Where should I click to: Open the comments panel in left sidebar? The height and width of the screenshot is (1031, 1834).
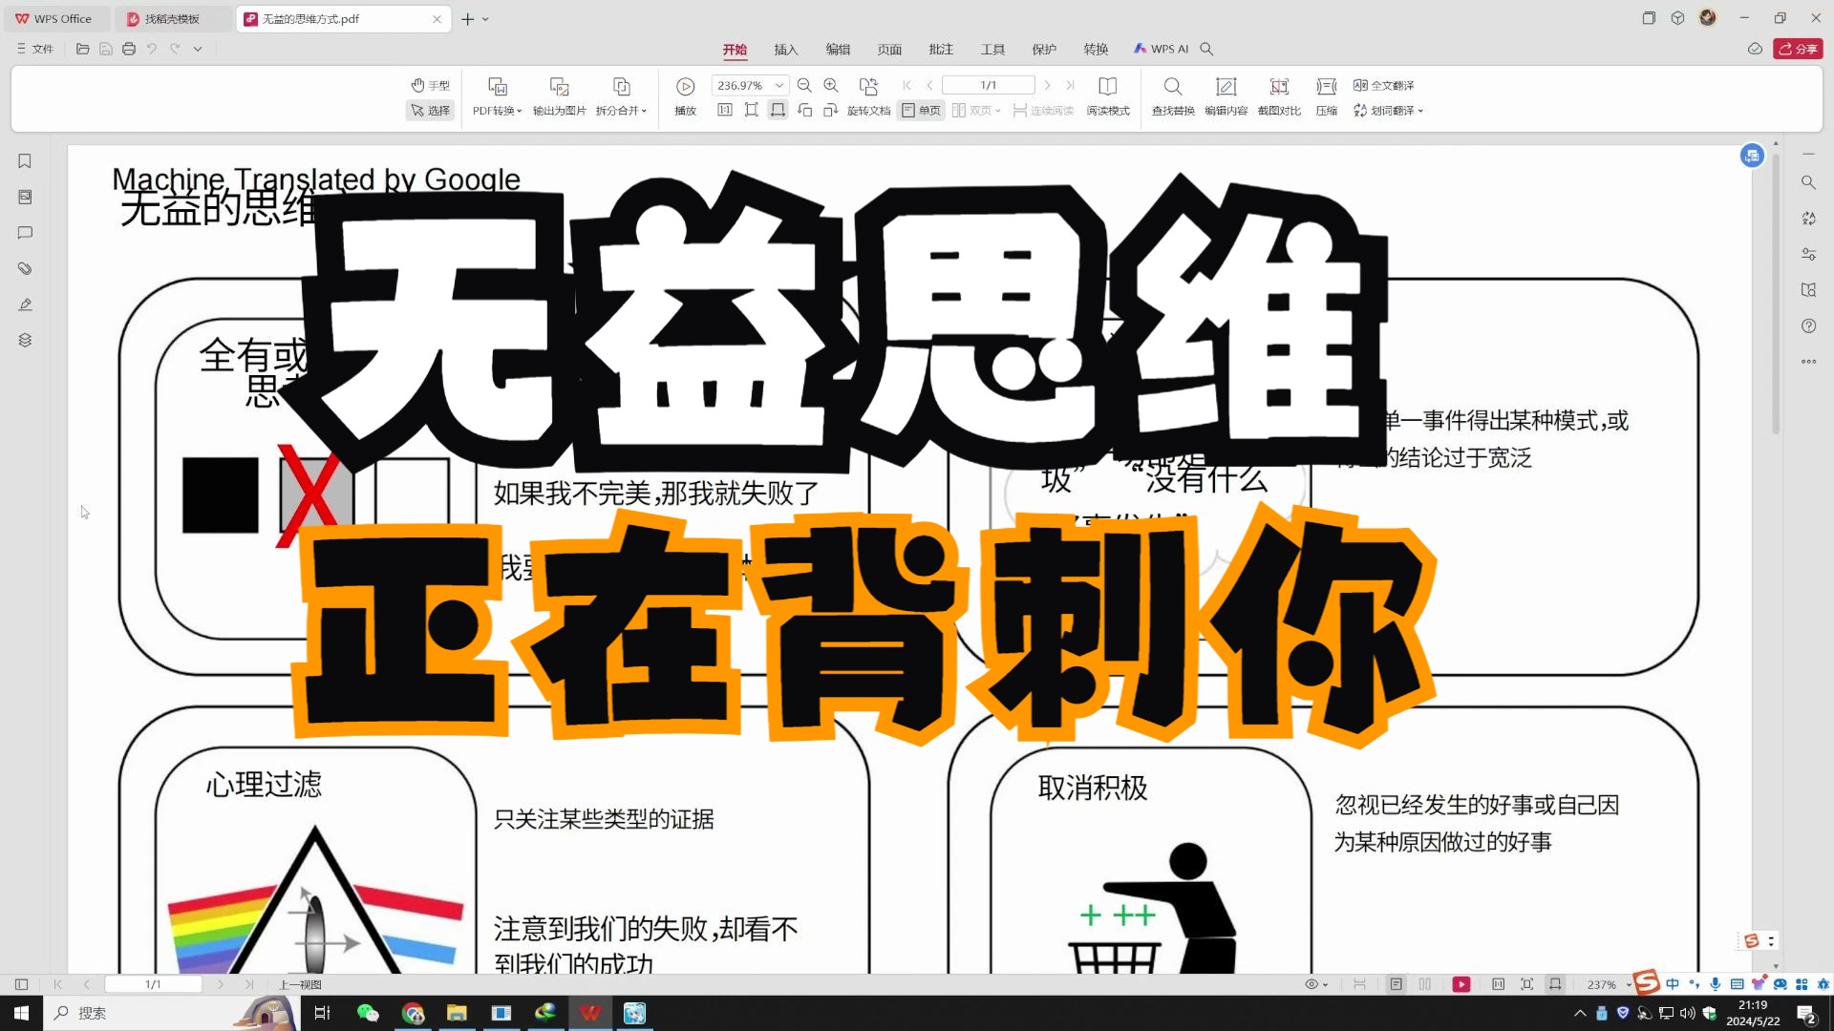point(25,233)
